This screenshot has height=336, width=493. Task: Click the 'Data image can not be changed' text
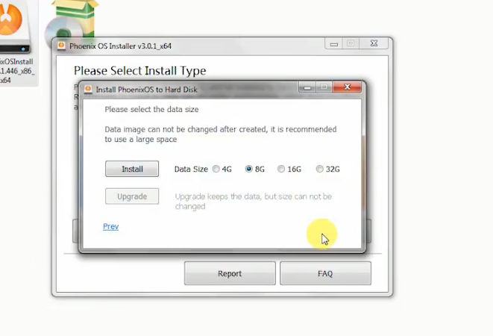[221, 134]
